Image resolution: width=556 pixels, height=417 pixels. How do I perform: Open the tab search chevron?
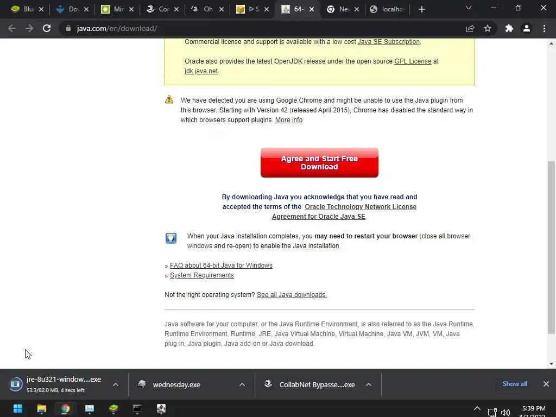tap(469, 8)
